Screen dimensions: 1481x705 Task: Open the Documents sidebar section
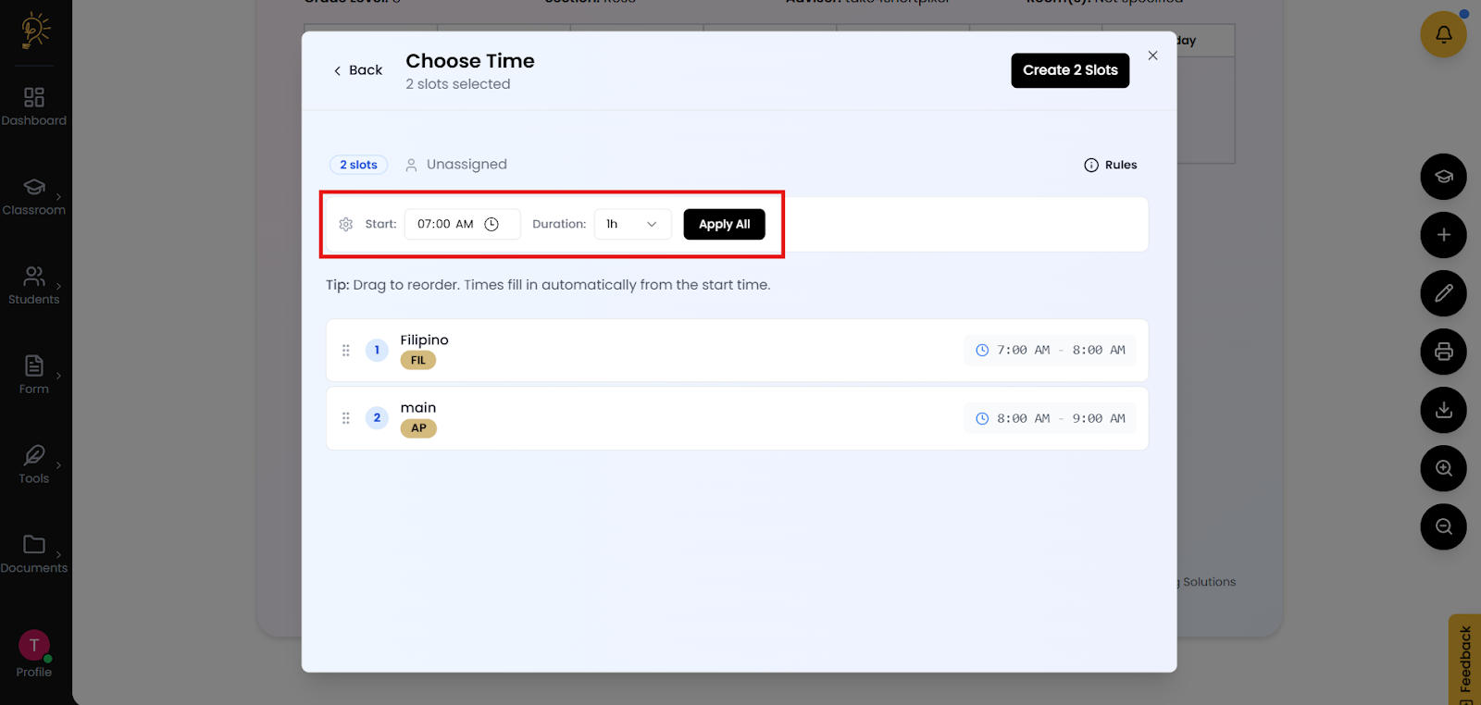[34, 554]
